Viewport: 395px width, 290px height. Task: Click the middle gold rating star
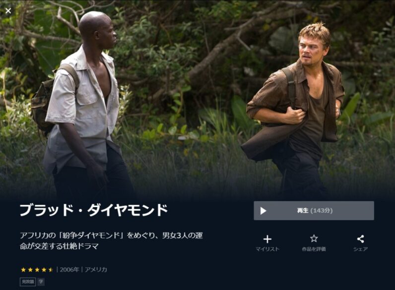coord(37,270)
